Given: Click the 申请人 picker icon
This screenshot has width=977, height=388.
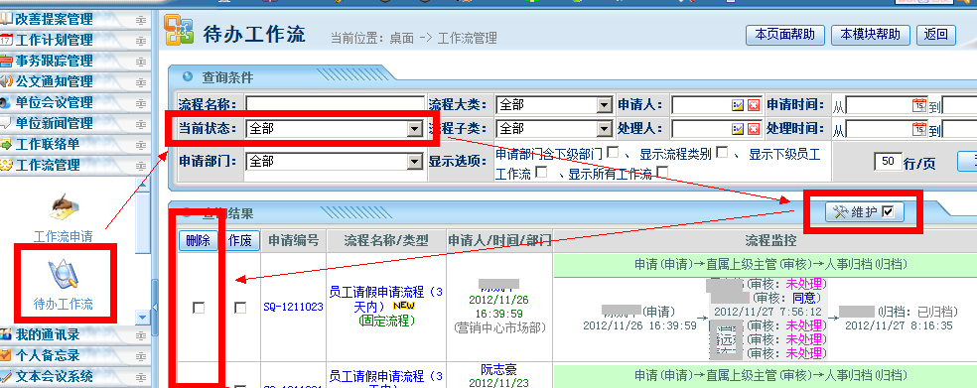Looking at the screenshot, I should coord(738,105).
